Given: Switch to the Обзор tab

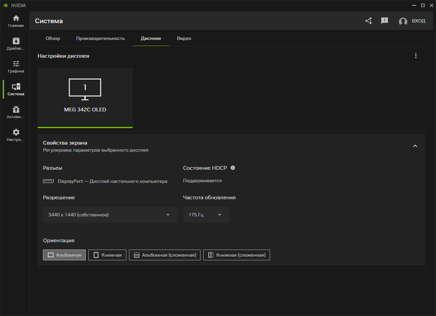Looking at the screenshot, I should point(53,39).
